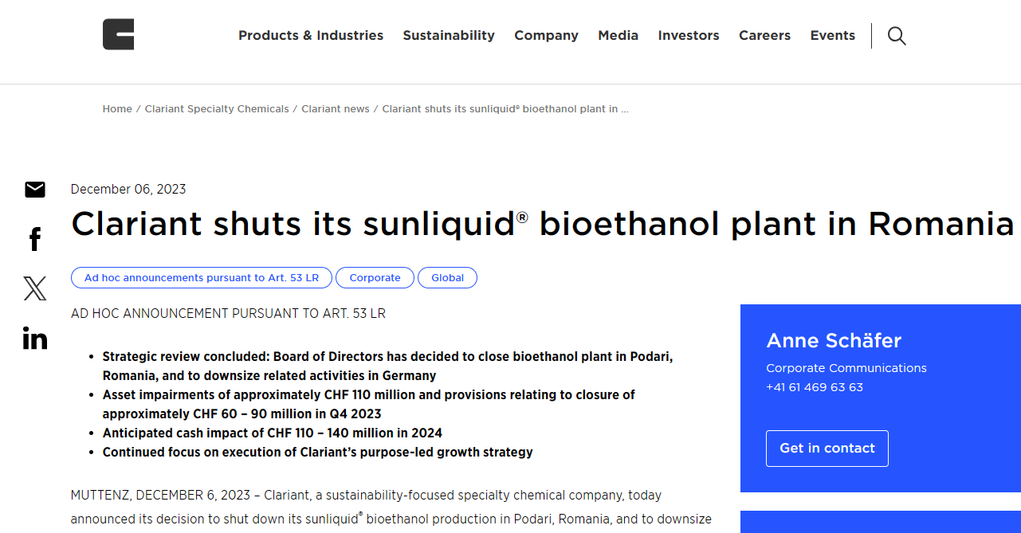Select the Ad hoc announcements tag
Screen dimensions: 1021x533
(x=202, y=278)
